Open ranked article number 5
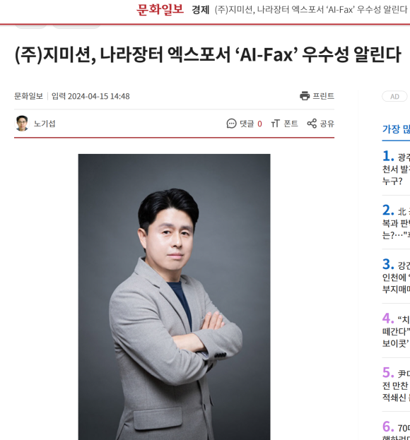The image size is (410, 440). click(397, 384)
